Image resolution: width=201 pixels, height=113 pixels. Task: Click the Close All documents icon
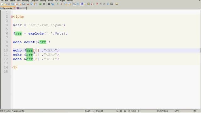click(20, 4)
